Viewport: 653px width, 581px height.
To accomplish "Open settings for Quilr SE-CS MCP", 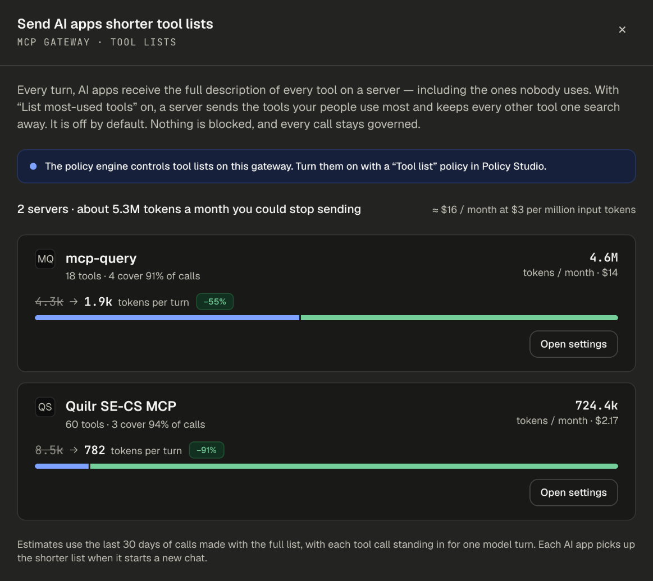I will click(573, 492).
